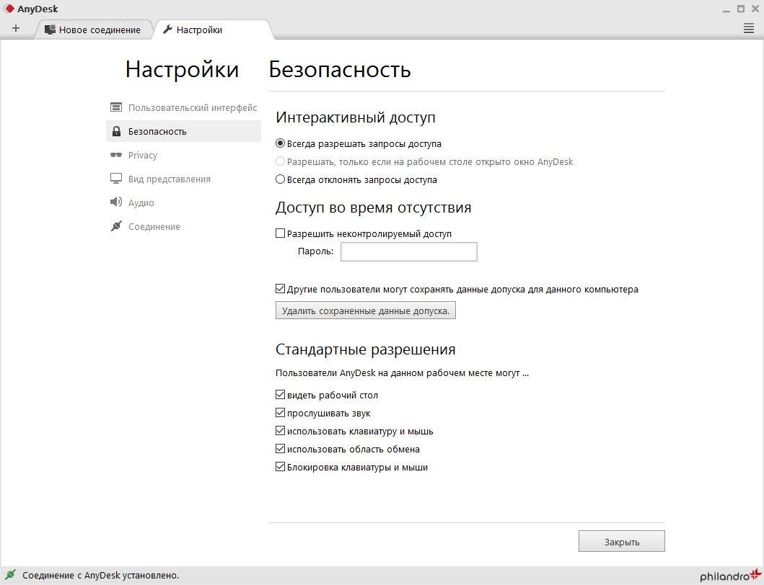This screenshot has width=764, height=585.
Task: Open the Аудио settings section
Action: point(183,202)
